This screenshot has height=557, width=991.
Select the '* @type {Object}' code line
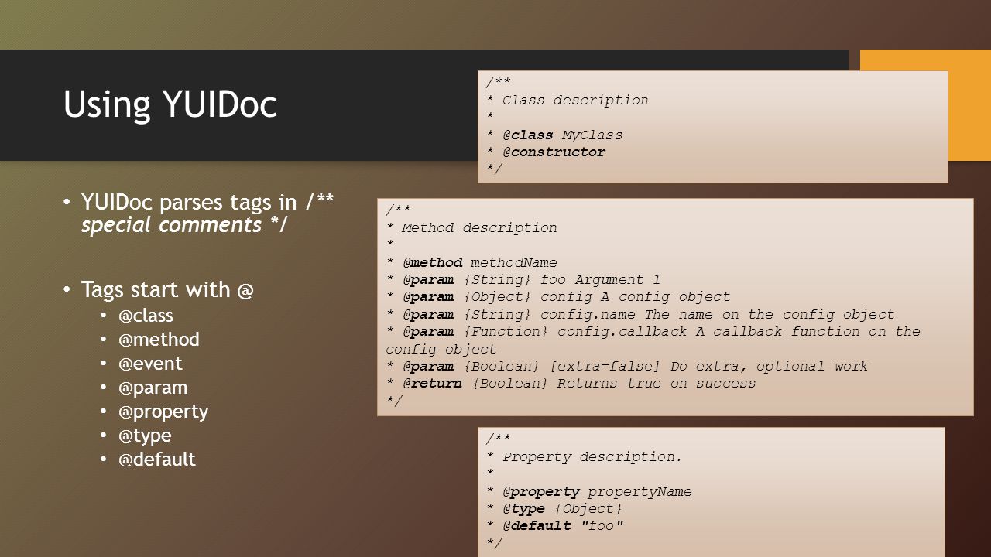click(554, 508)
